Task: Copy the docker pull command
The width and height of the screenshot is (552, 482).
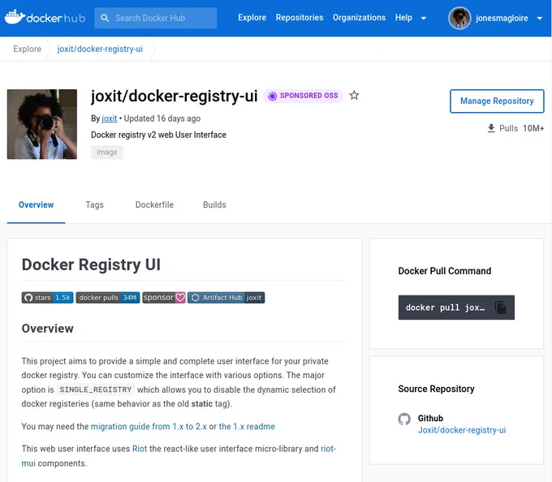Action: point(500,308)
